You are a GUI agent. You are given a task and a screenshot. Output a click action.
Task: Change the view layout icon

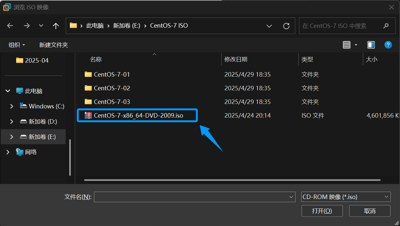tap(347, 45)
